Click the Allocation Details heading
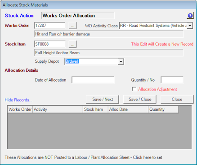The image size is (197, 165). [22, 70]
